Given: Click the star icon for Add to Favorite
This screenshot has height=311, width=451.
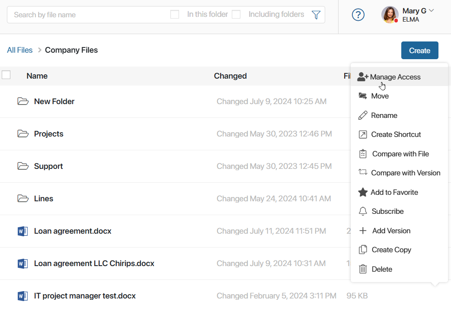Looking at the screenshot, I should (x=363, y=192).
